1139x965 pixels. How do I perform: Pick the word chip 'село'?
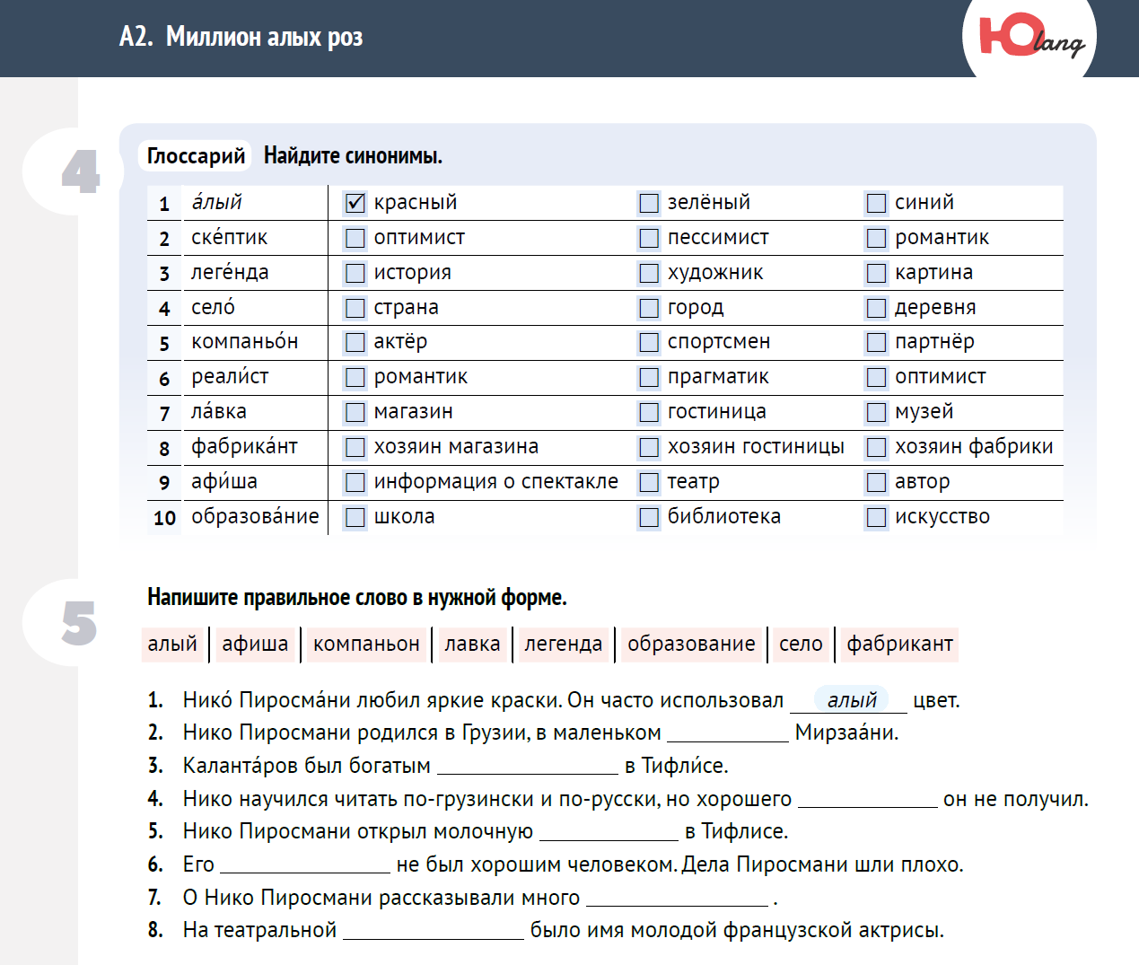coord(801,645)
